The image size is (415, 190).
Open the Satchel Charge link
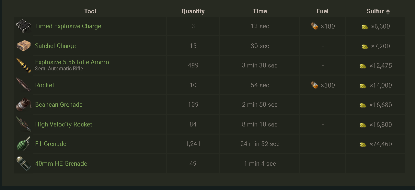(55, 46)
